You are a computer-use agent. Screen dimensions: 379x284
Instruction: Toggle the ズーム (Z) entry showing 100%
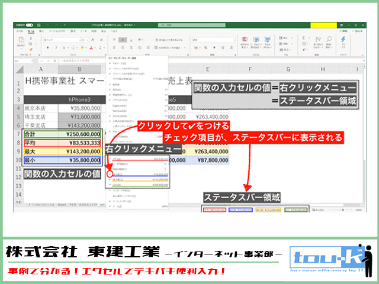pyautogui.click(x=138, y=206)
